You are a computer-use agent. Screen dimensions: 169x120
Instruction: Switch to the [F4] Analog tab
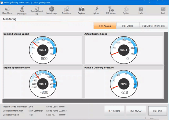coord(105,26)
